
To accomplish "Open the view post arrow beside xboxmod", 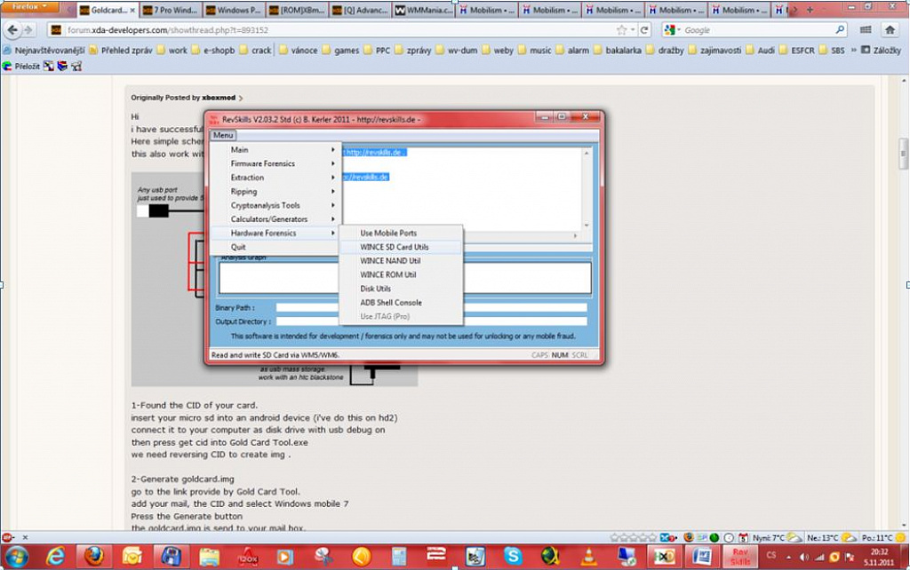I will point(240,98).
